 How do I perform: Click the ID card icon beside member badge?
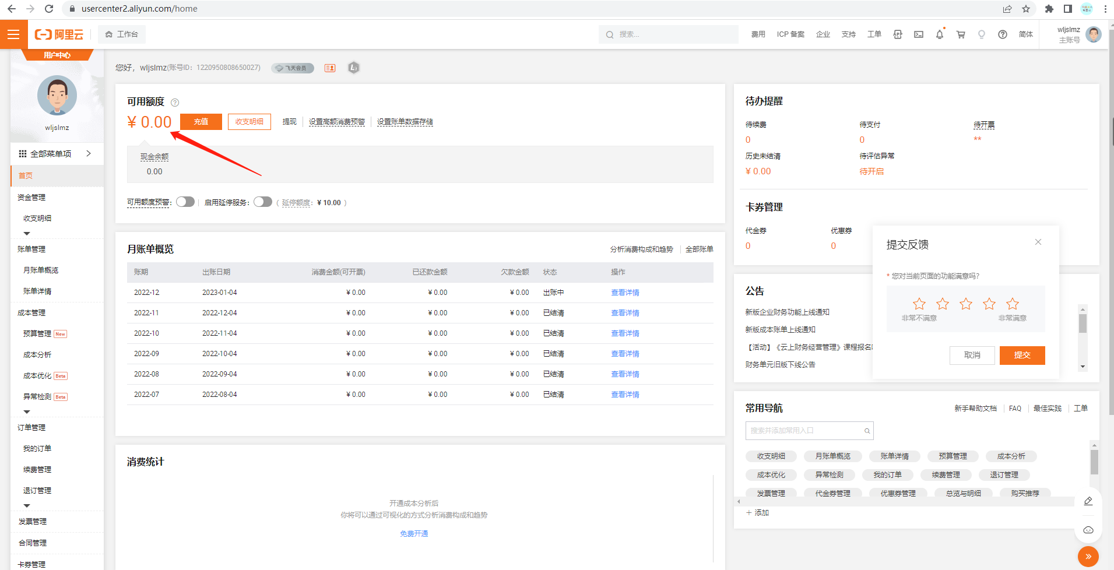330,68
